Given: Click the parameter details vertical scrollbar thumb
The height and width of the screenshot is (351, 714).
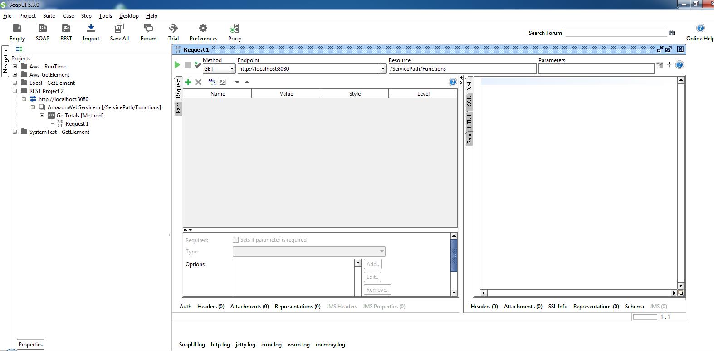Looking at the screenshot, I should (x=454, y=256).
